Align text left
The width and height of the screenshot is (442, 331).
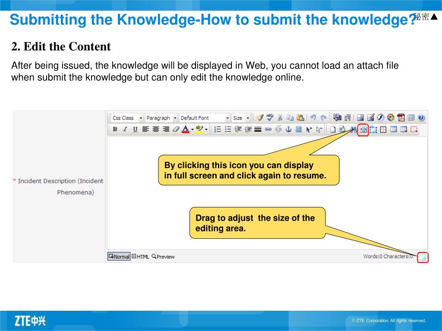click(145, 129)
